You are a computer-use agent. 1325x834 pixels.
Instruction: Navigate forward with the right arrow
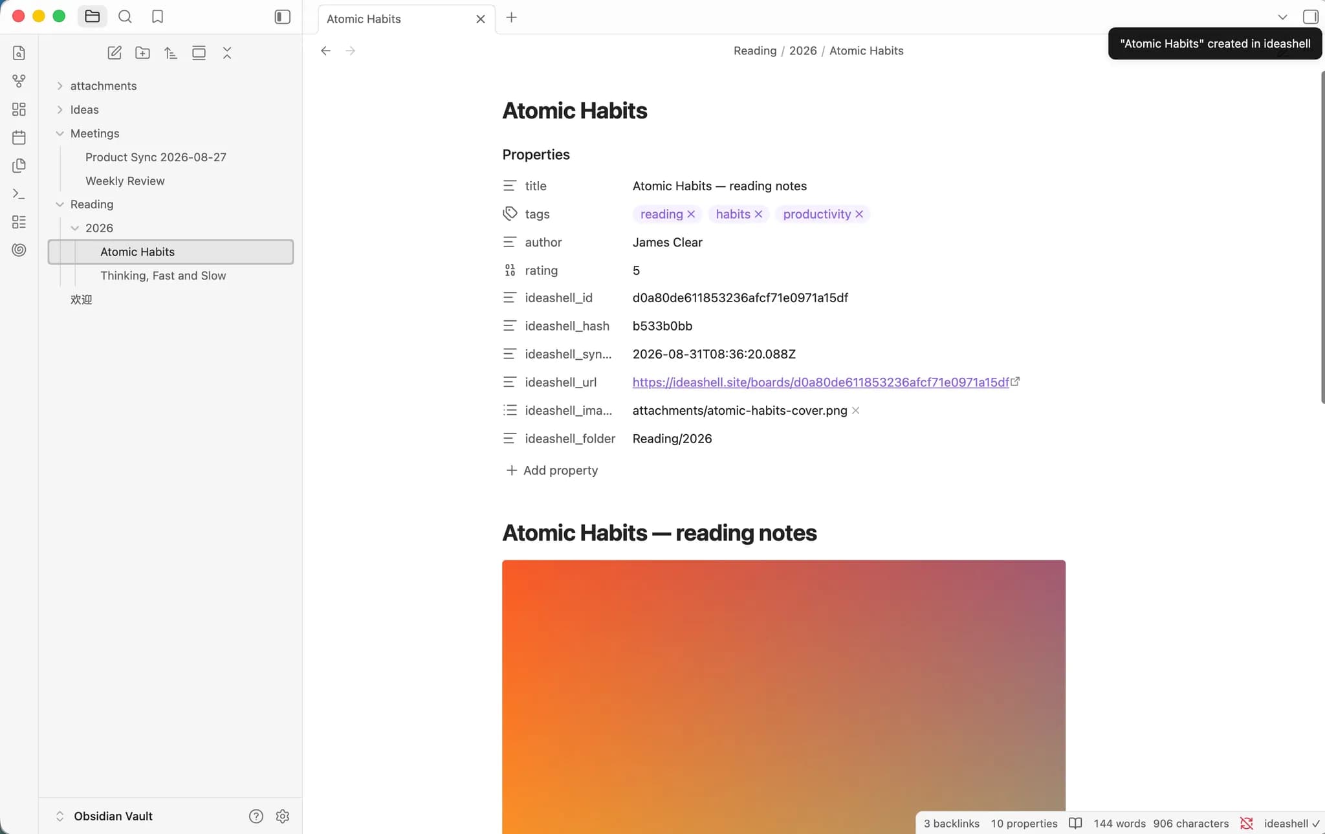pos(350,50)
